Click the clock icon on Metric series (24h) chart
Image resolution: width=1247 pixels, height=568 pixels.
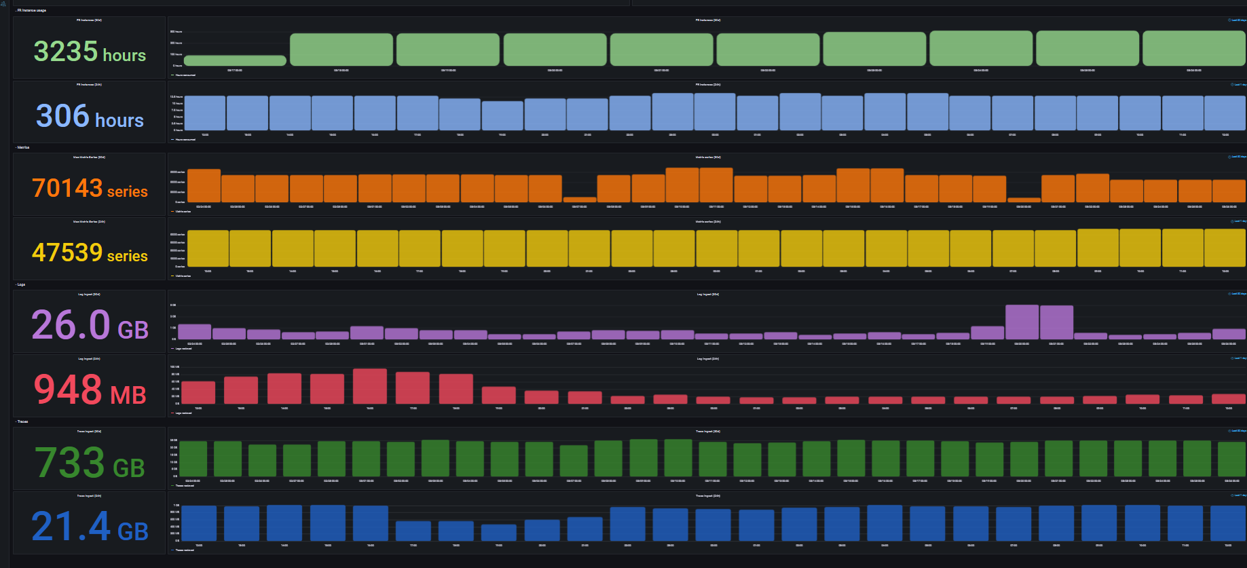coord(1232,221)
